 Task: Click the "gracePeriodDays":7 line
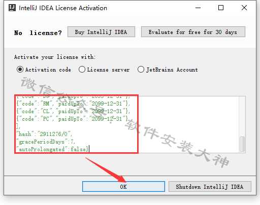click(45, 142)
